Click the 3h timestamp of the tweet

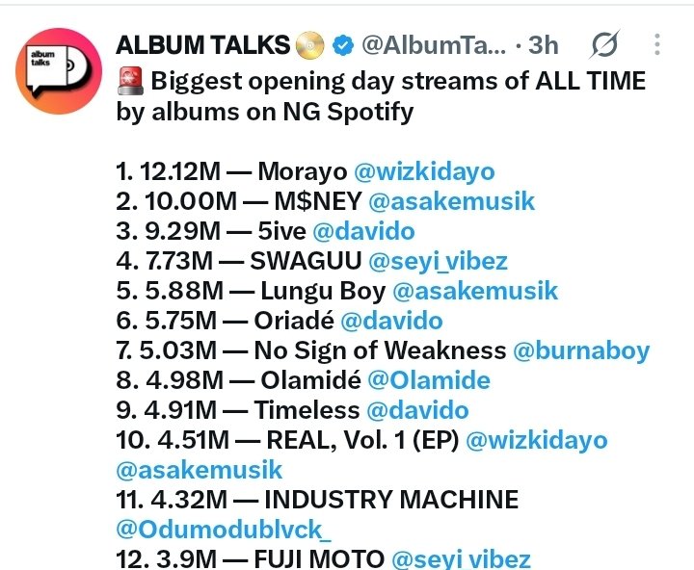tap(543, 45)
